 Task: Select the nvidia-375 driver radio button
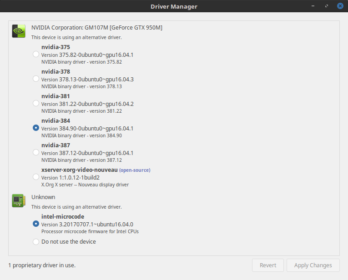[x=36, y=54]
